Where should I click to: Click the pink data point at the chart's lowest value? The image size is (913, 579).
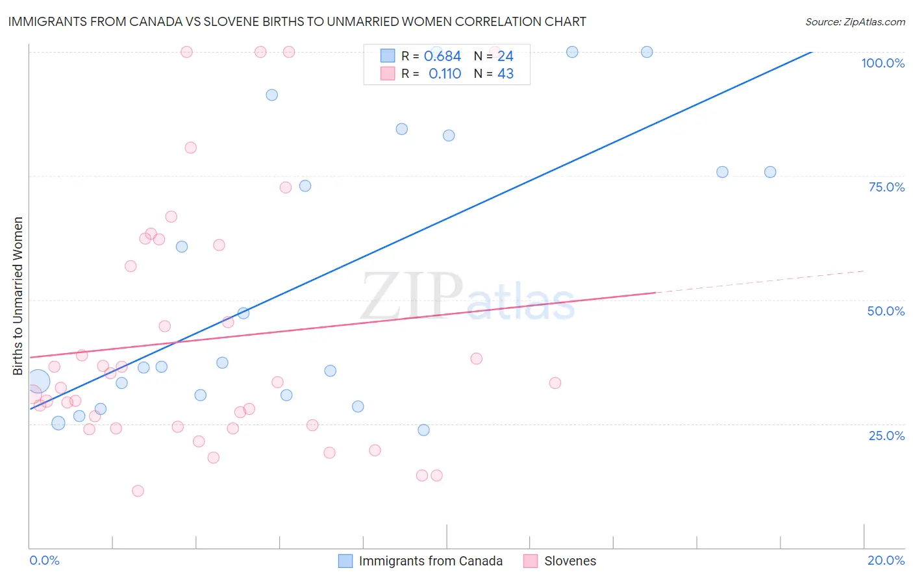pos(138,491)
